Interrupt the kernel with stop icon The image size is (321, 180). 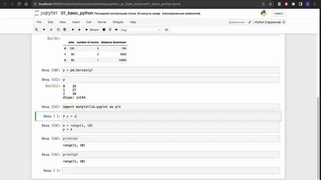tap(104, 30)
